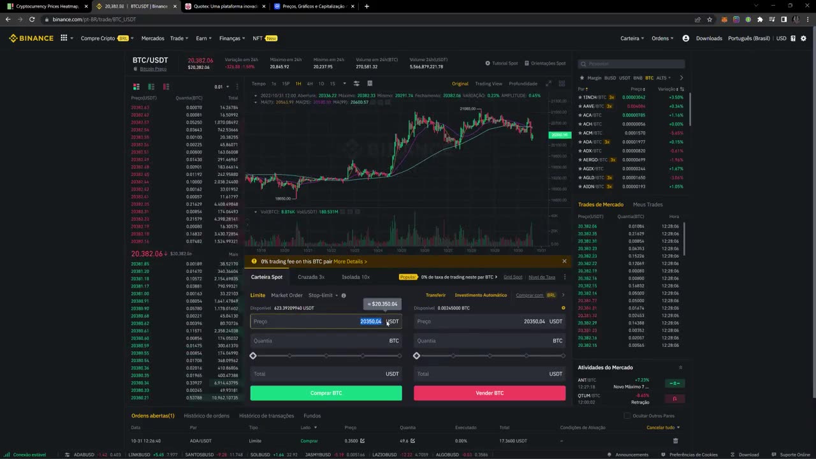The width and height of the screenshot is (816, 459).
Task: Open the three-dot menu near Nível de Taxa
Action: tap(564, 277)
